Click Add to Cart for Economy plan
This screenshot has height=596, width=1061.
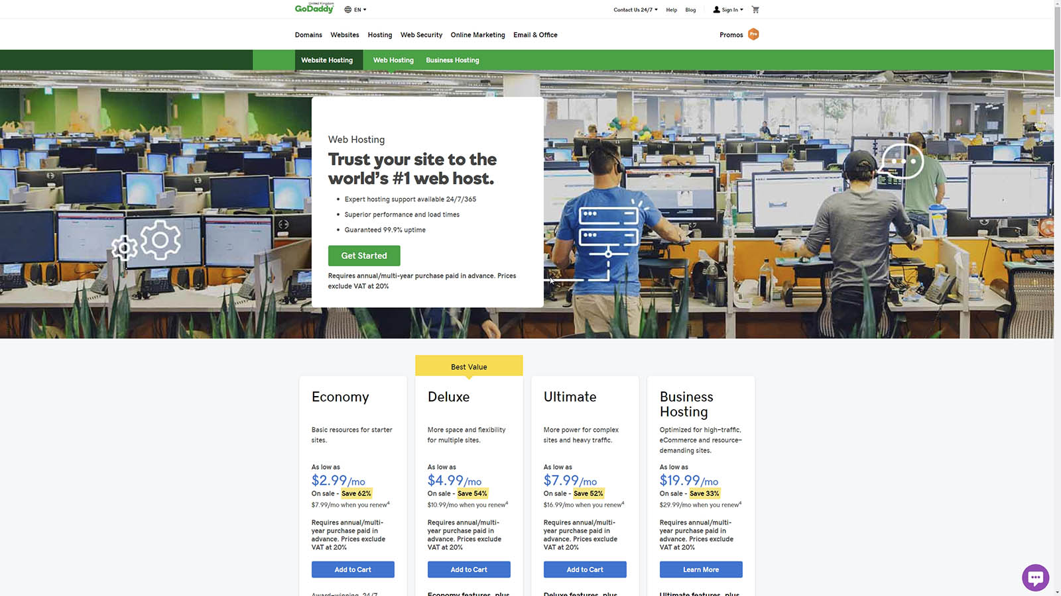pos(353,570)
